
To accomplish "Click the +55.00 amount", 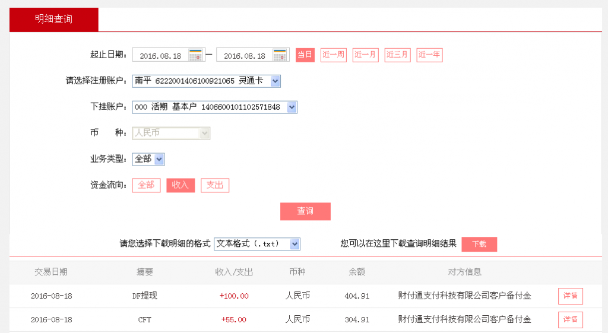I will click(x=234, y=320).
